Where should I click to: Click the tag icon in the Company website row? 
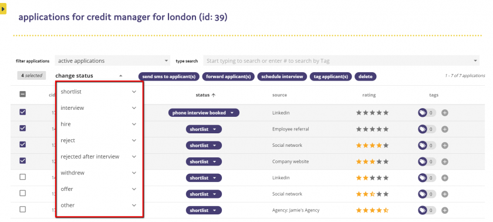(x=422, y=162)
